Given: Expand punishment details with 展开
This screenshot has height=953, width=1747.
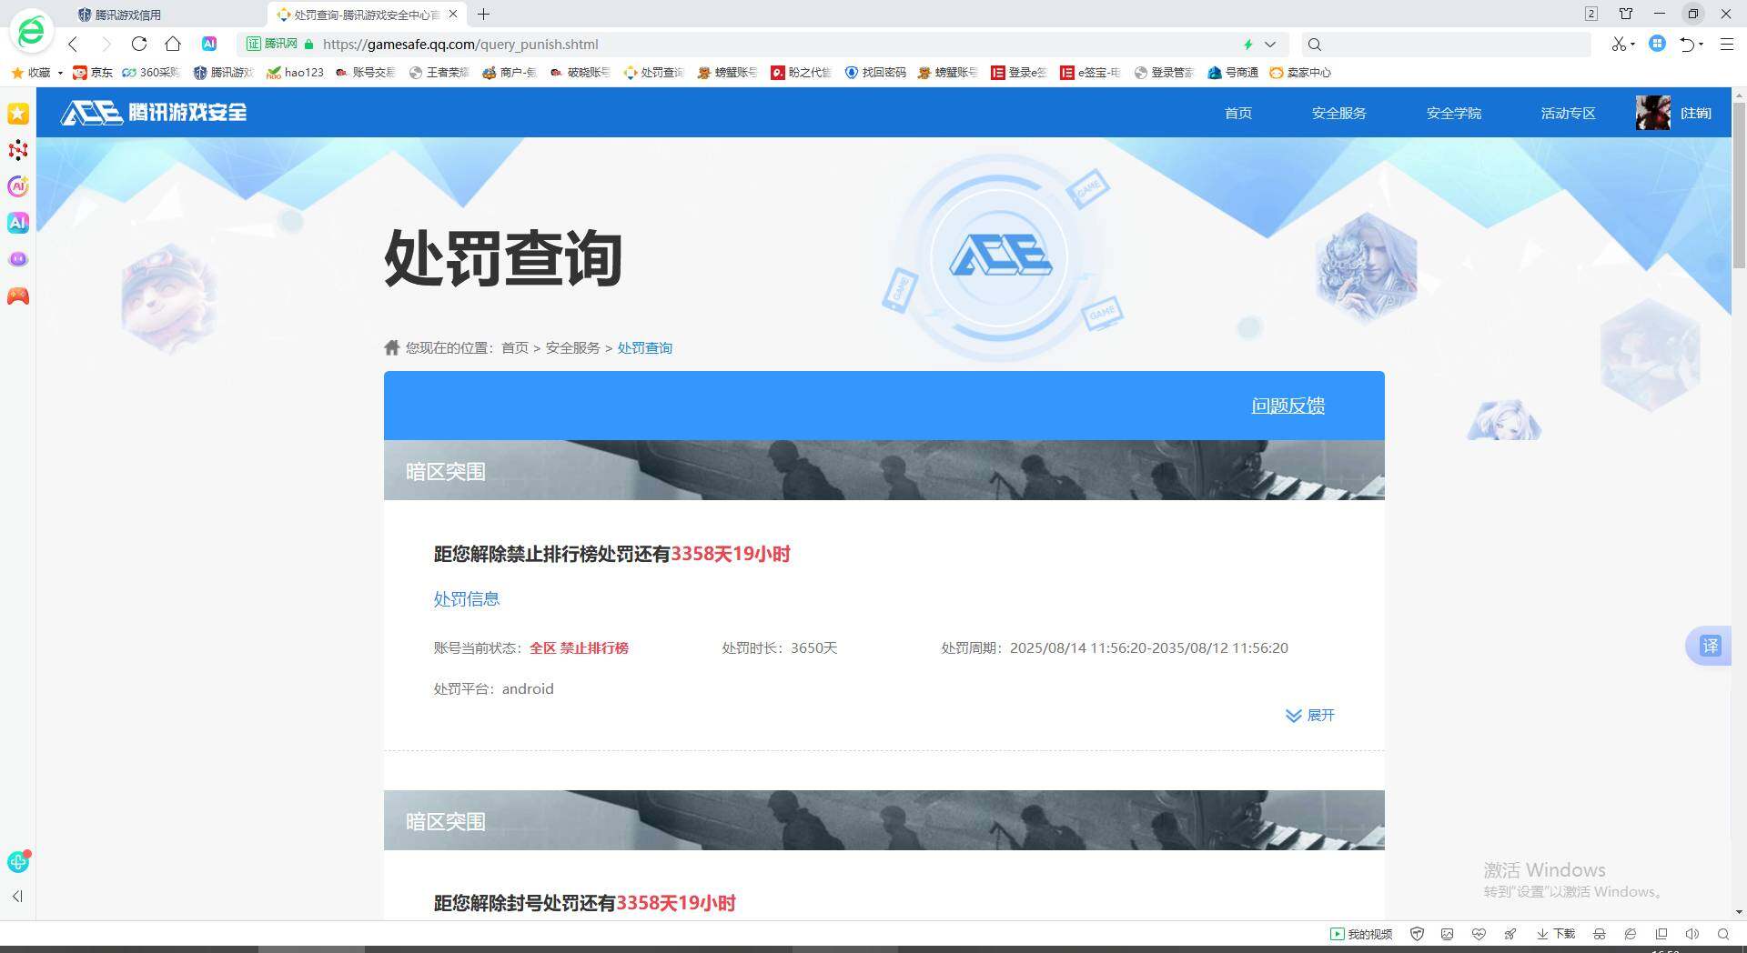Looking at the screenshot, I should (1310, 716).
